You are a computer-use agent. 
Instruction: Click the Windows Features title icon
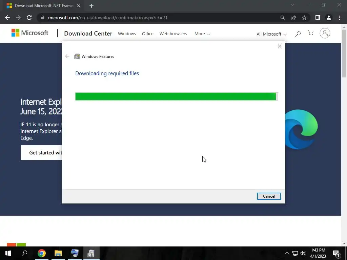click(77, 57)
